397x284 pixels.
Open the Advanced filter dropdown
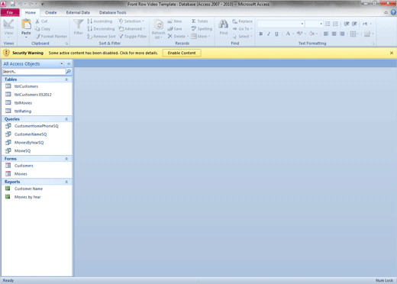(132, 29)
